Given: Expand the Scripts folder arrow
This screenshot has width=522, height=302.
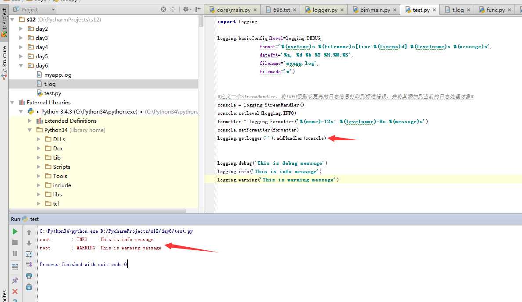Looking at the screenshot, I should coord(39,167).
